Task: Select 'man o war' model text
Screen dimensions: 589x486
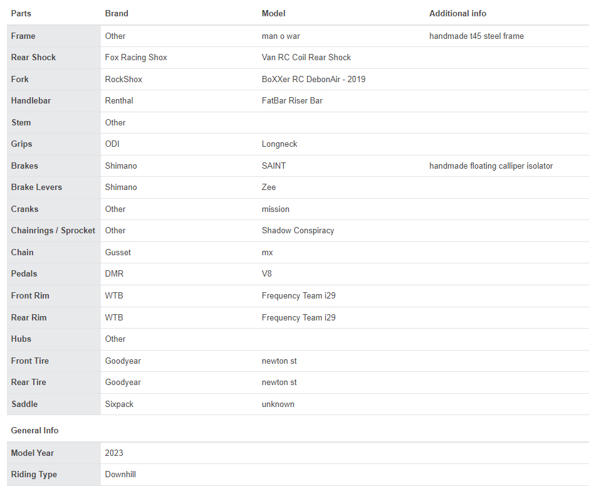Action: pyautogui.click(x=281, y=36)
